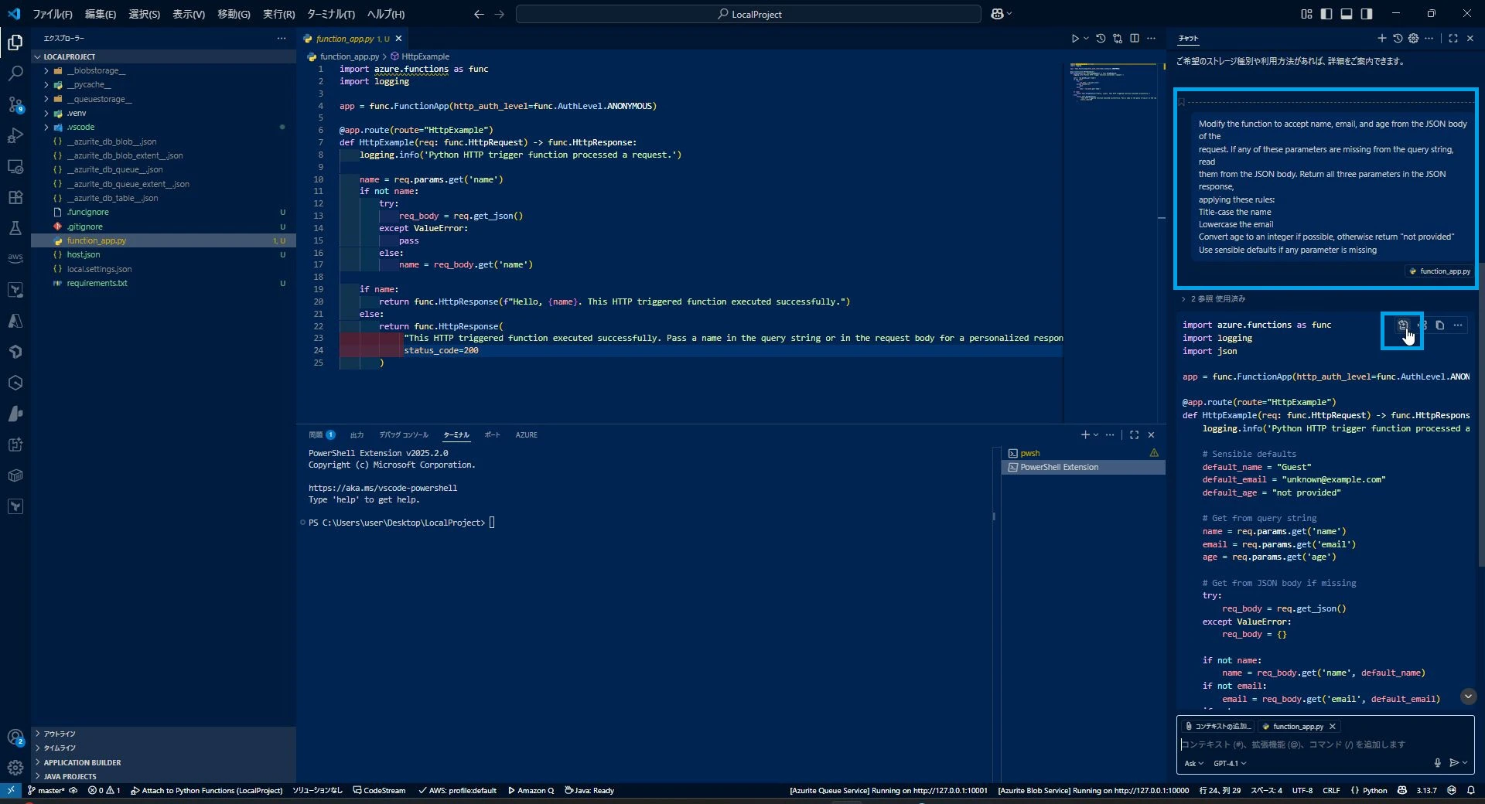Open chat settings gear icon
Viewport: 1485px width, 804px height.
(1413, 38)
